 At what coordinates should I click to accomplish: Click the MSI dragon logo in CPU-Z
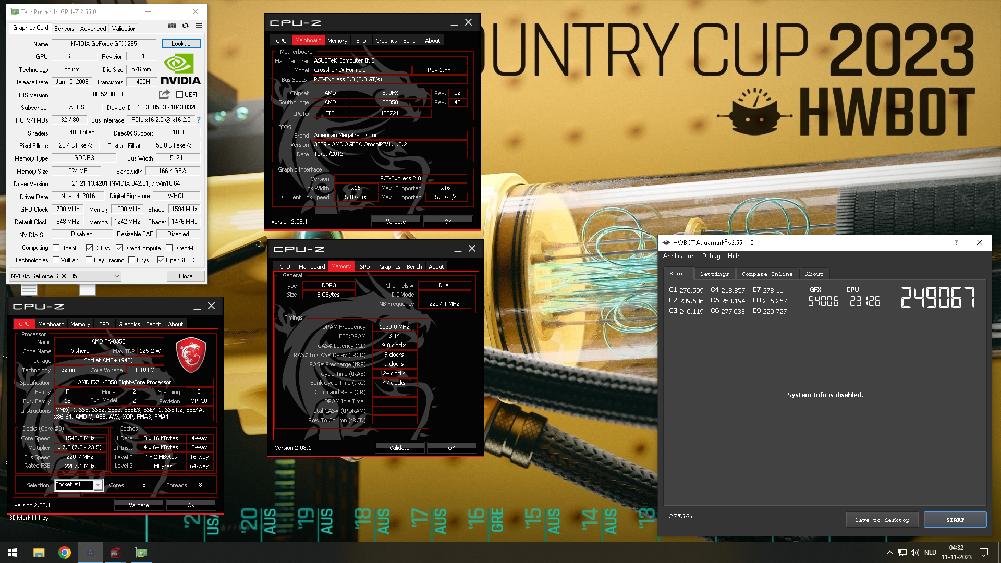coord(191,354)
